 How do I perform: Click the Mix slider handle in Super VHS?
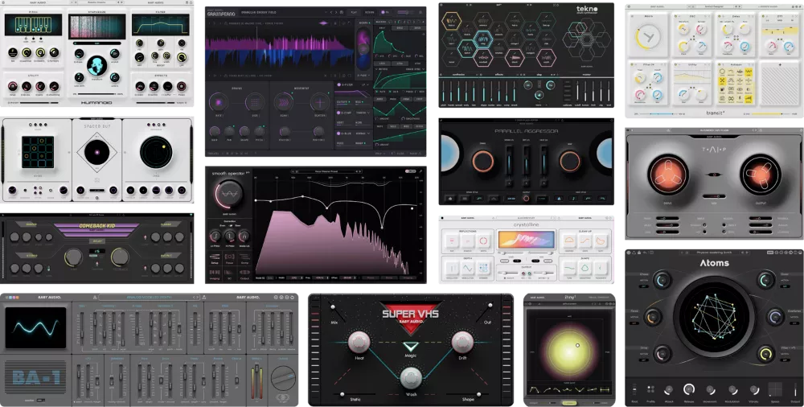(333, 307)
